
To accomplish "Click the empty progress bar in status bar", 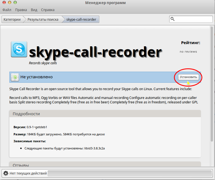I will click(130, 173).
